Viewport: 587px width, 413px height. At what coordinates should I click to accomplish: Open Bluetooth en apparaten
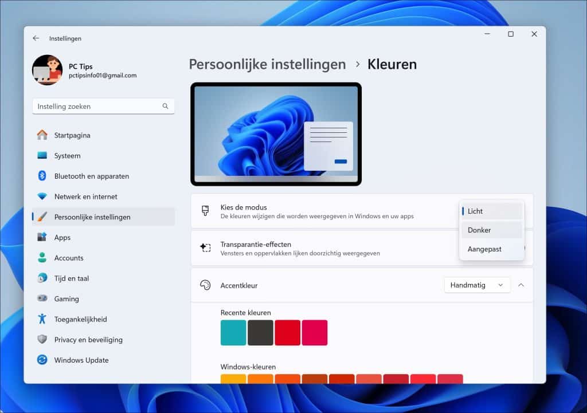click(x=103, y=176)
